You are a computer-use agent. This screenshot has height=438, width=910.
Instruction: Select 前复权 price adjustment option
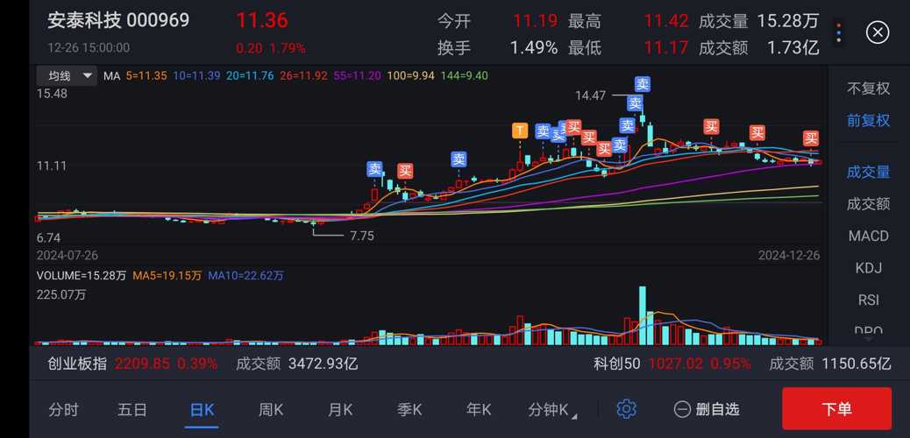coord(868,121)
